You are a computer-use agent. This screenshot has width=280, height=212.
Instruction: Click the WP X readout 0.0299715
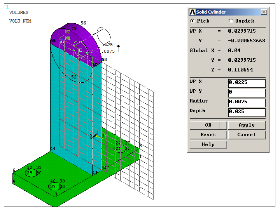(x=242, y=31)
